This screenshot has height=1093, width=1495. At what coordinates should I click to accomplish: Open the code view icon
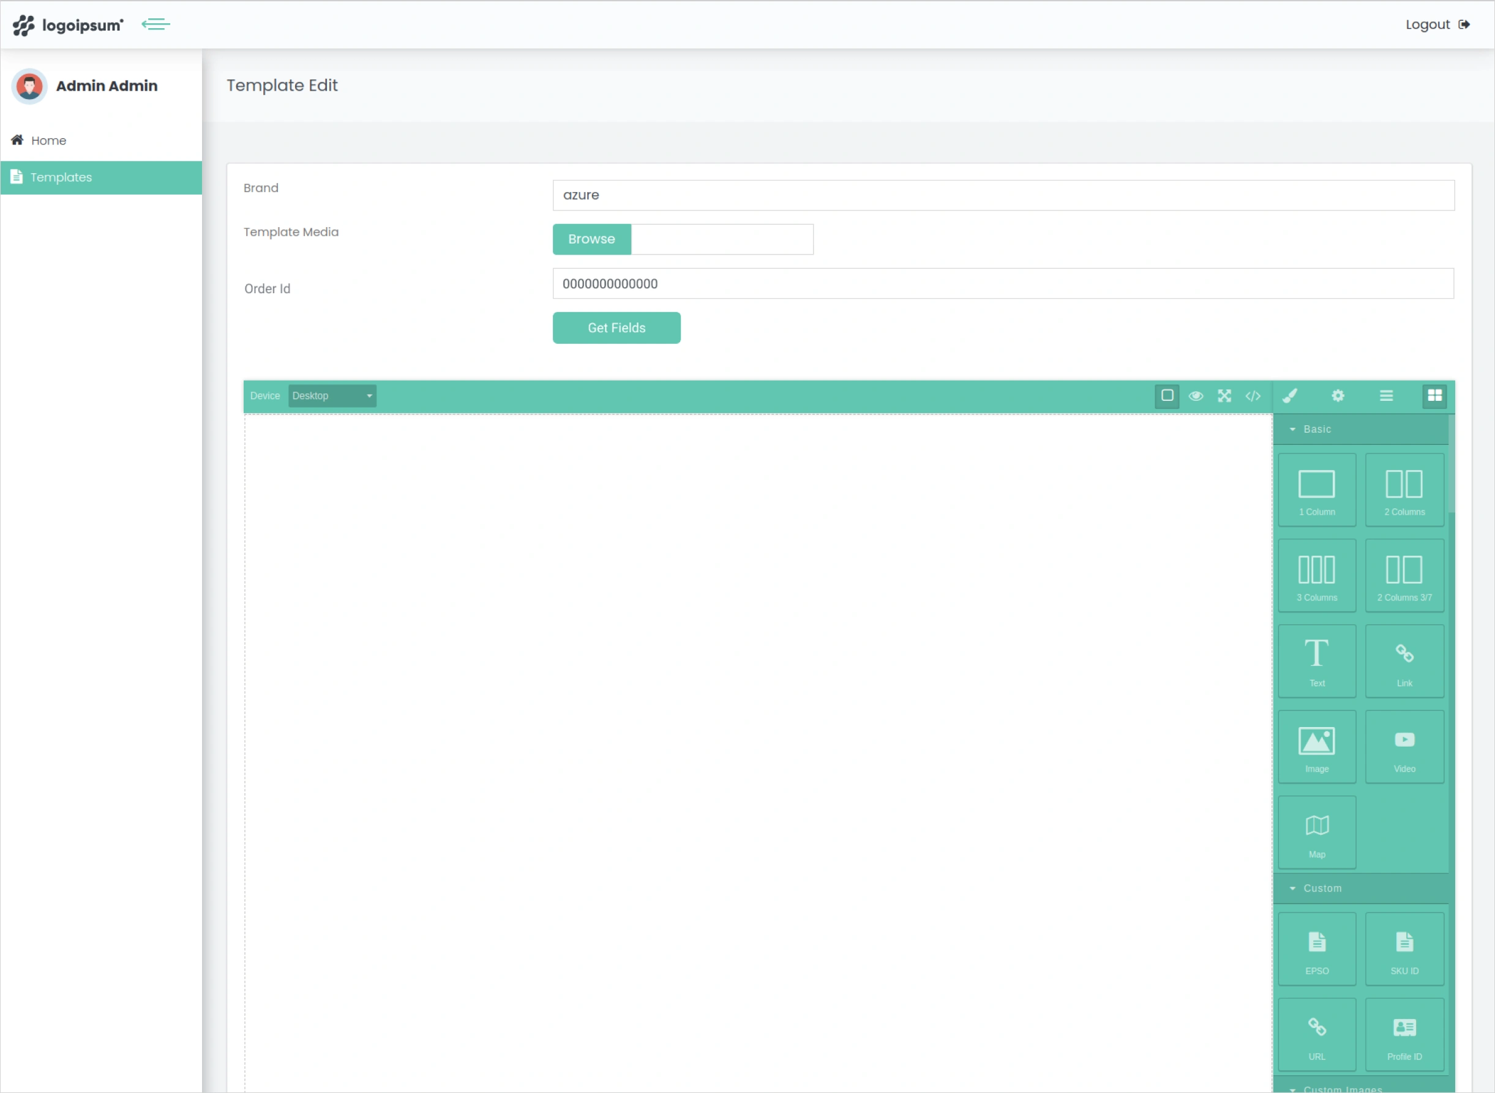click(1253, 396)
